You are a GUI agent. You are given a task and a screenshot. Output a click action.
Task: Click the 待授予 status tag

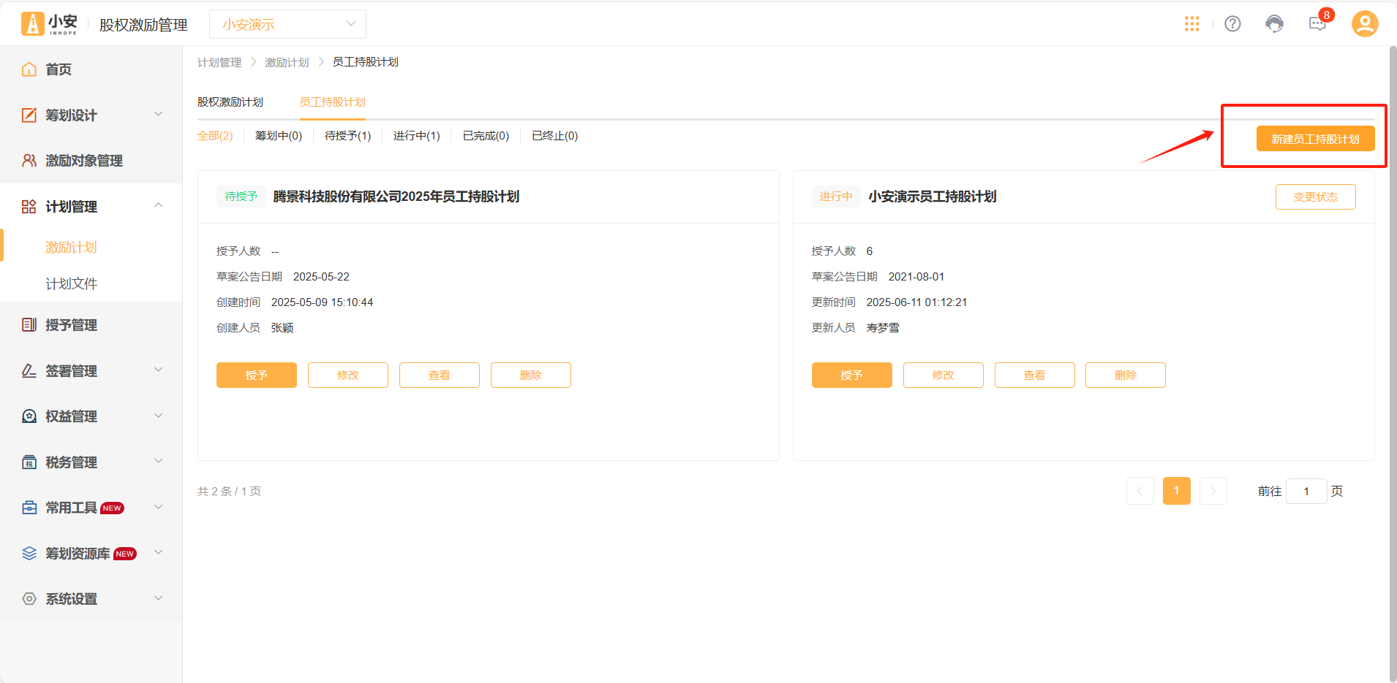coord(241,196)
